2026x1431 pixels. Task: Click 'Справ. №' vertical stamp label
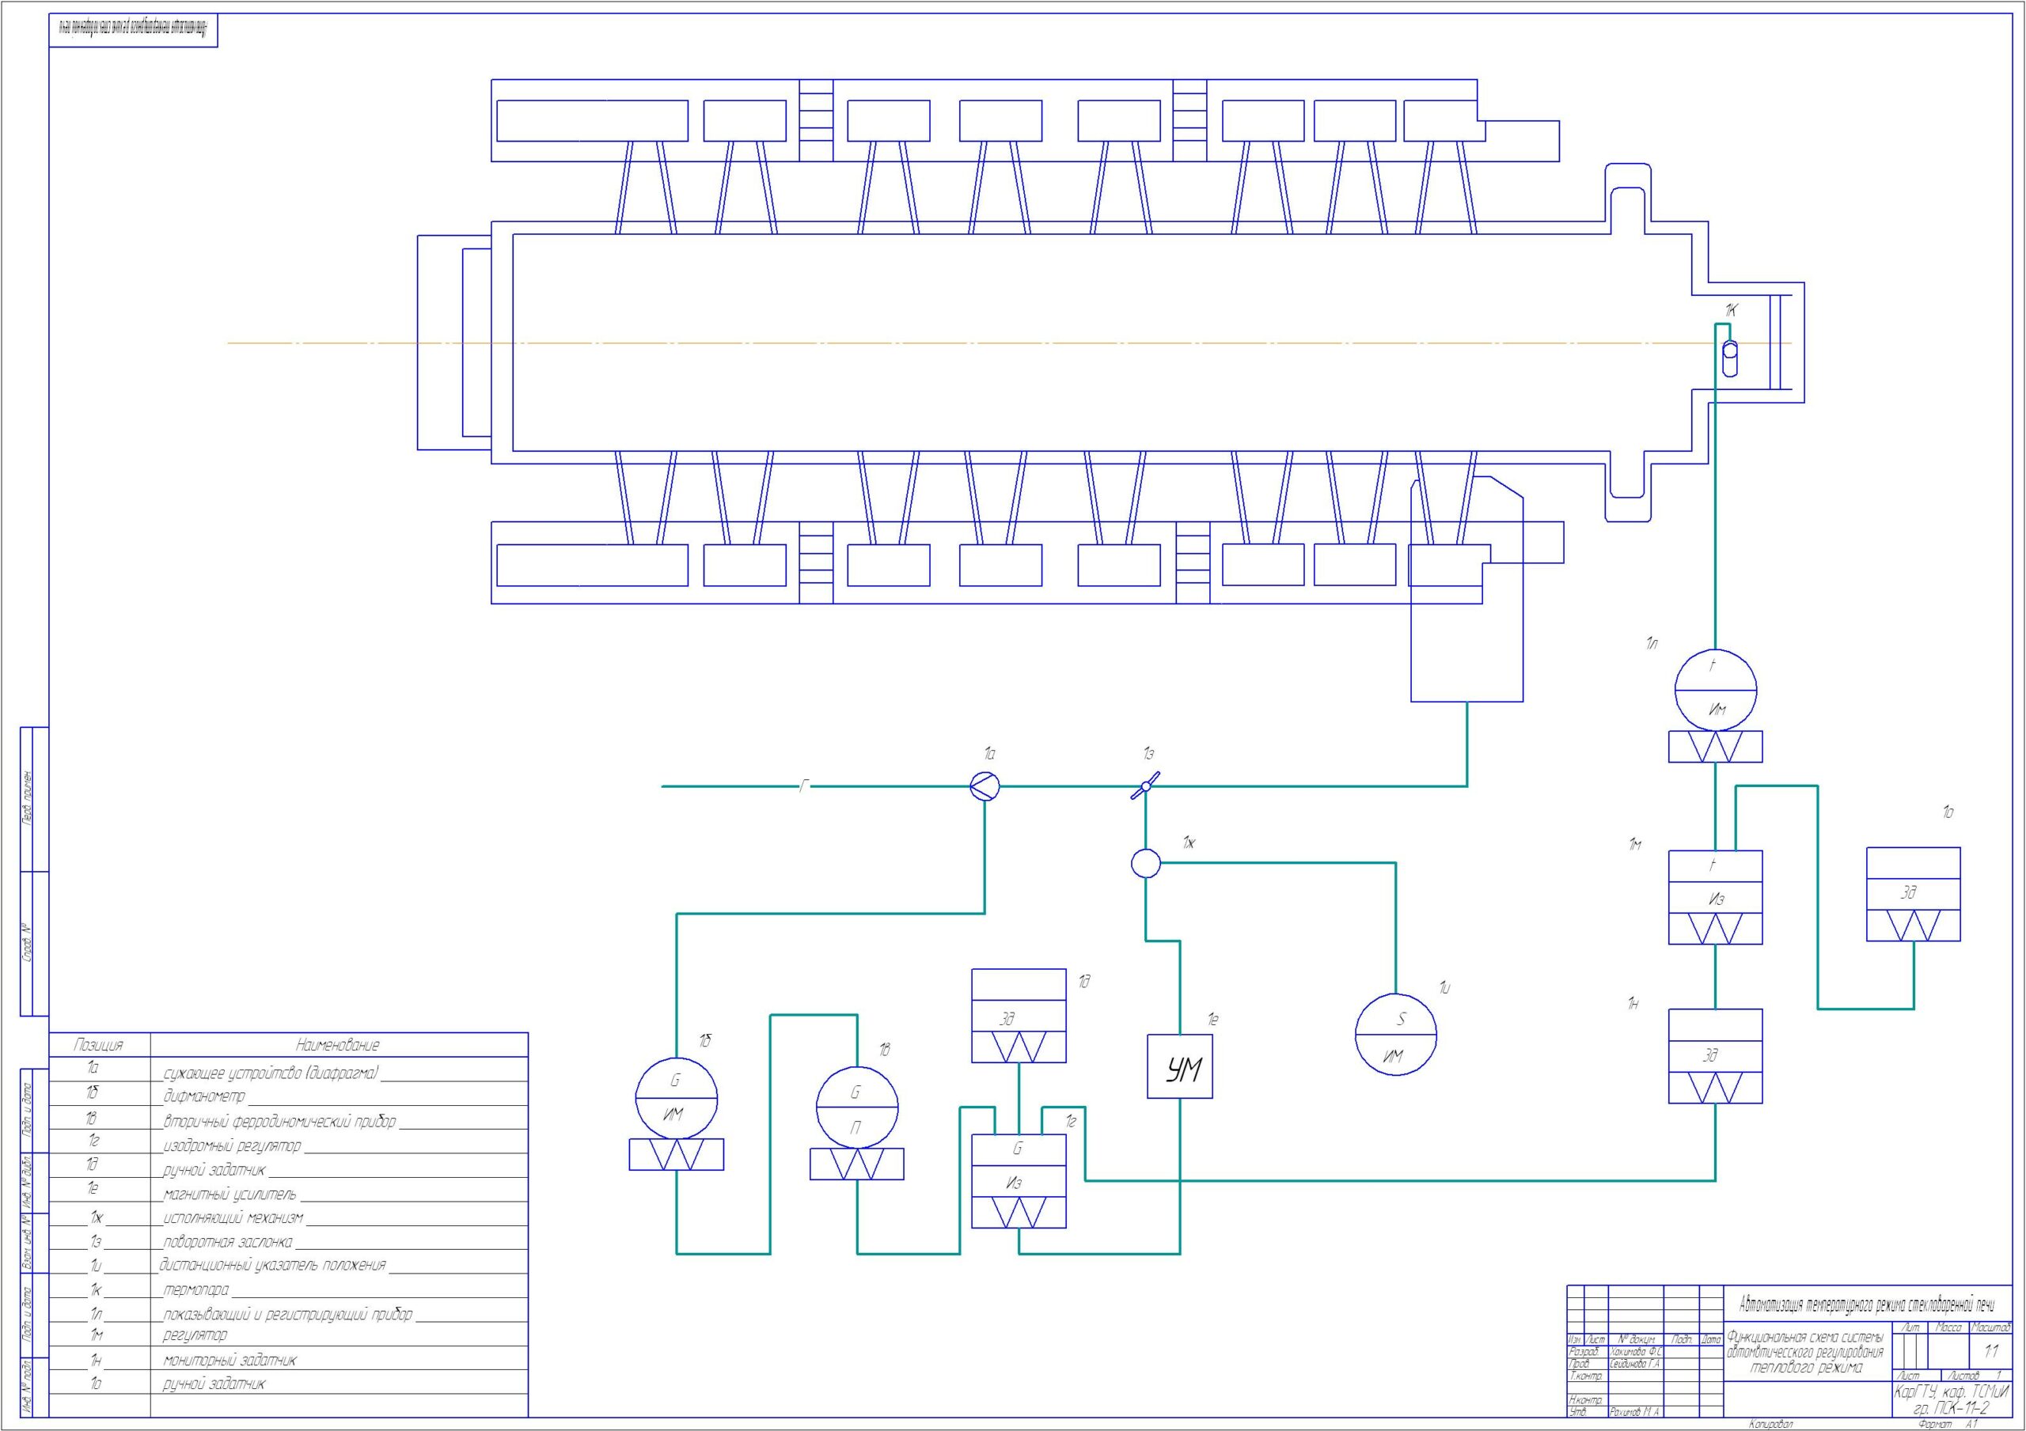[x=26, y=942]
